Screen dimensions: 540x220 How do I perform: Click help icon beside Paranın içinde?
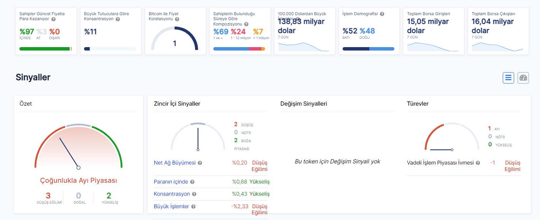(x=192, y=182)
